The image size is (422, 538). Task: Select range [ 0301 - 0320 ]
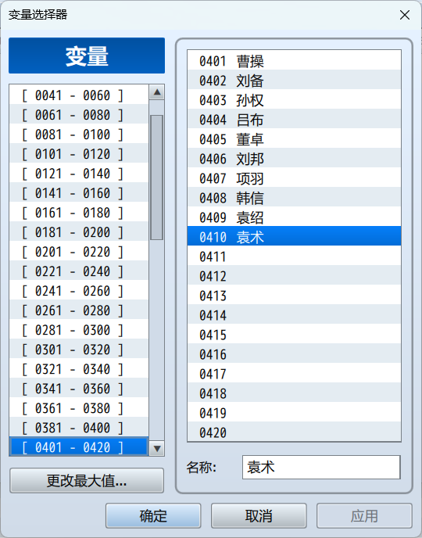79,350
